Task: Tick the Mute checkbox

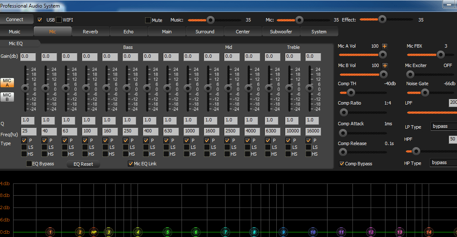Action: pyautogui.click(x=148, y=20)
